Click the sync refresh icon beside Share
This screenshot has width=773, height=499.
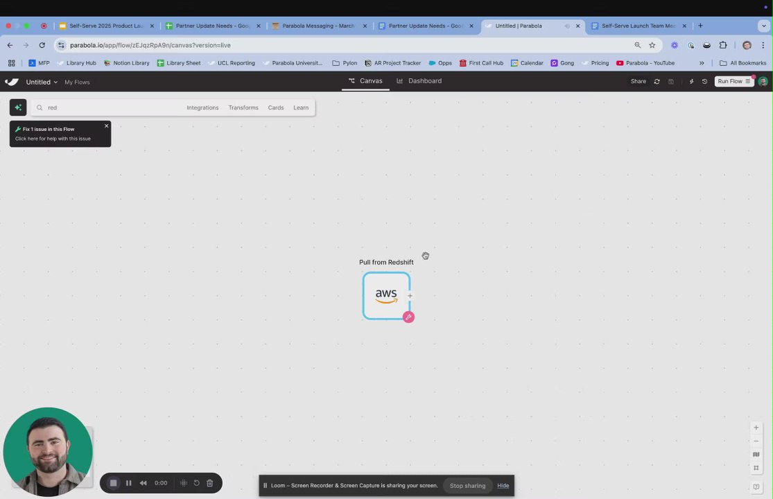pos(657,81)
